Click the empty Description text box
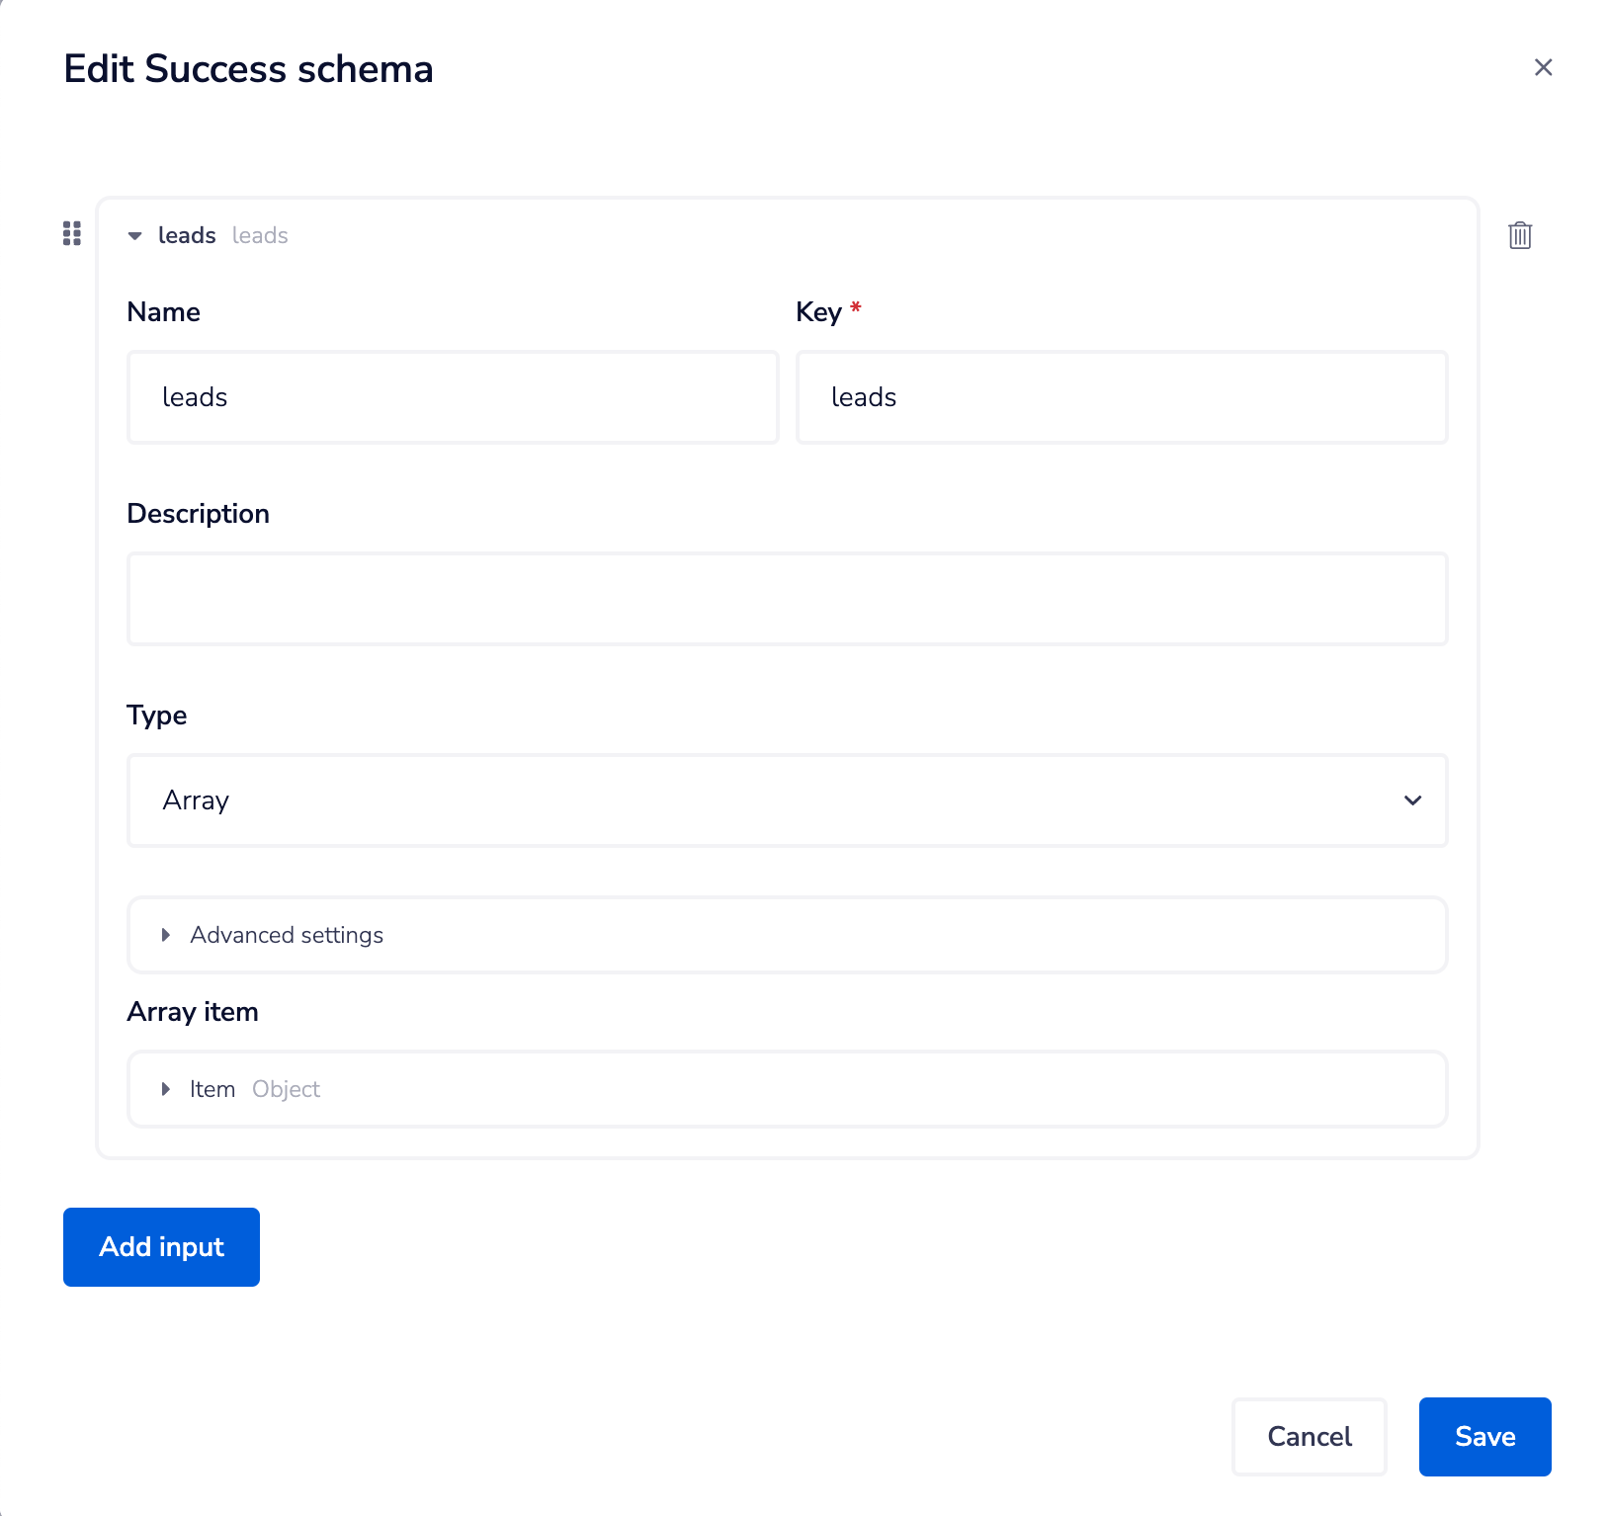The width and height of the screenshot is (1609, 1516). [787, 599]
